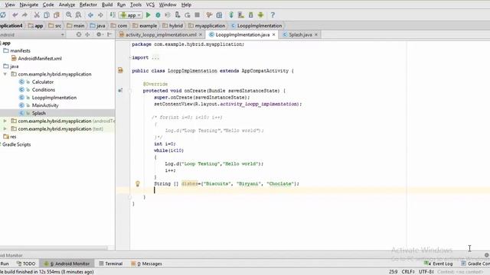Open the Event Log

point(438,264)
